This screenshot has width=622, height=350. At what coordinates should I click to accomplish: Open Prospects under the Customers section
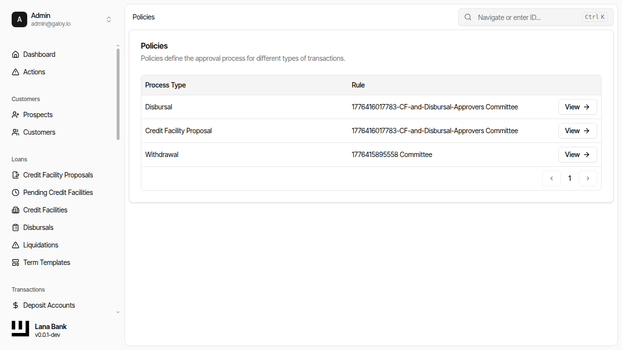(37, 114)
